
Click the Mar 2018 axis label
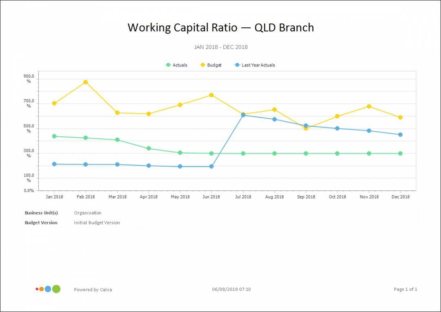point(117,197)
